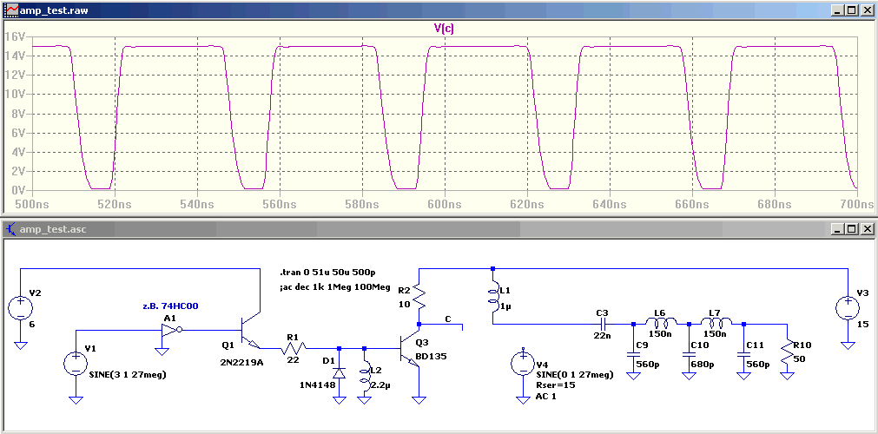Select transistor Q1 2N2219A symbol
This screenshot has height=434, width=878.
tap(250, 332)
